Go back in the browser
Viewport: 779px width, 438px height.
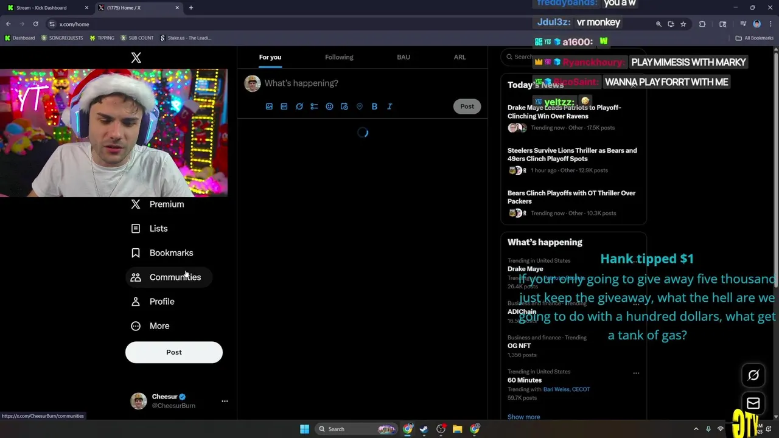9,24
